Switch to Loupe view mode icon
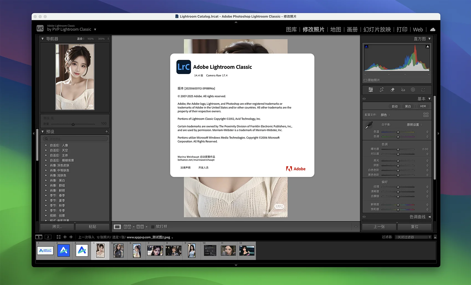 click(x=117, y=227)
